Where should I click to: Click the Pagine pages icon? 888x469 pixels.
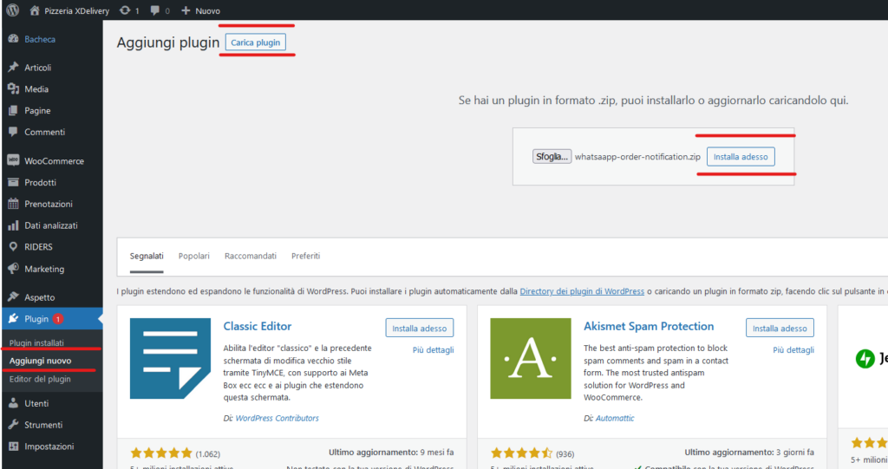point(13,110)
